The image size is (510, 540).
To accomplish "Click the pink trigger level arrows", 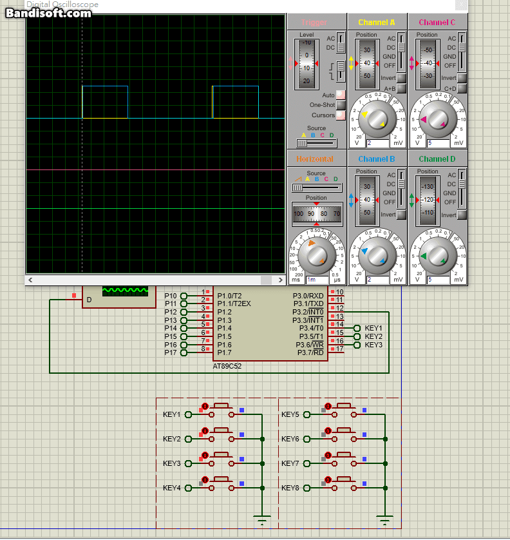I will click(291, 63).
